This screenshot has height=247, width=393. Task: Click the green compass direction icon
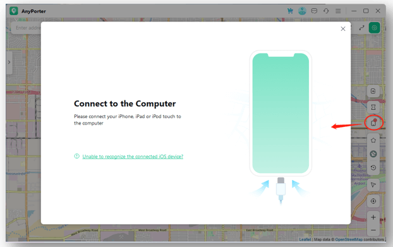point(373,154)
